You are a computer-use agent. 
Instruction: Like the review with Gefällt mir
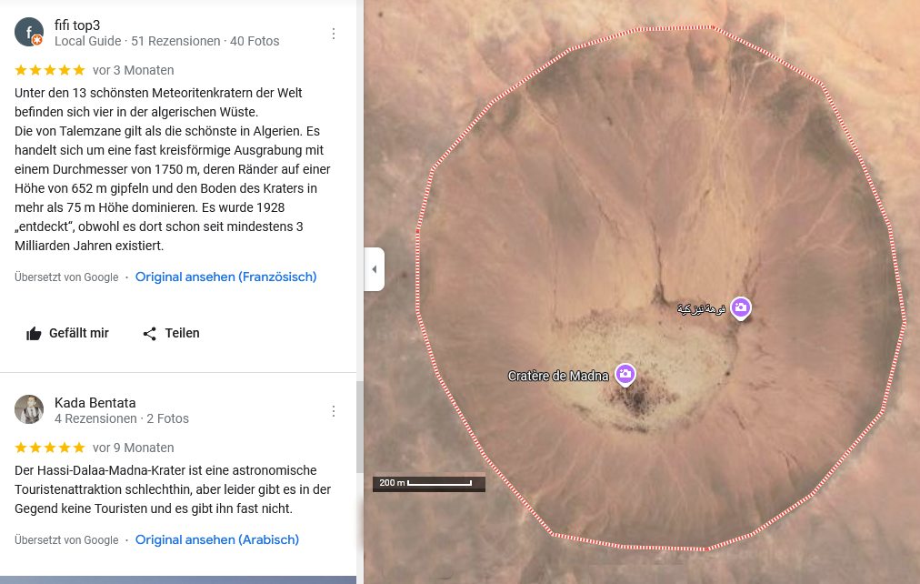67,334
